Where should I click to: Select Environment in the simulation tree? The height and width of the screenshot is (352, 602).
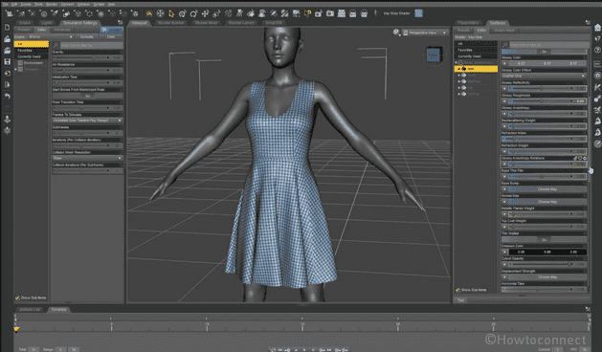click(33, 63)
